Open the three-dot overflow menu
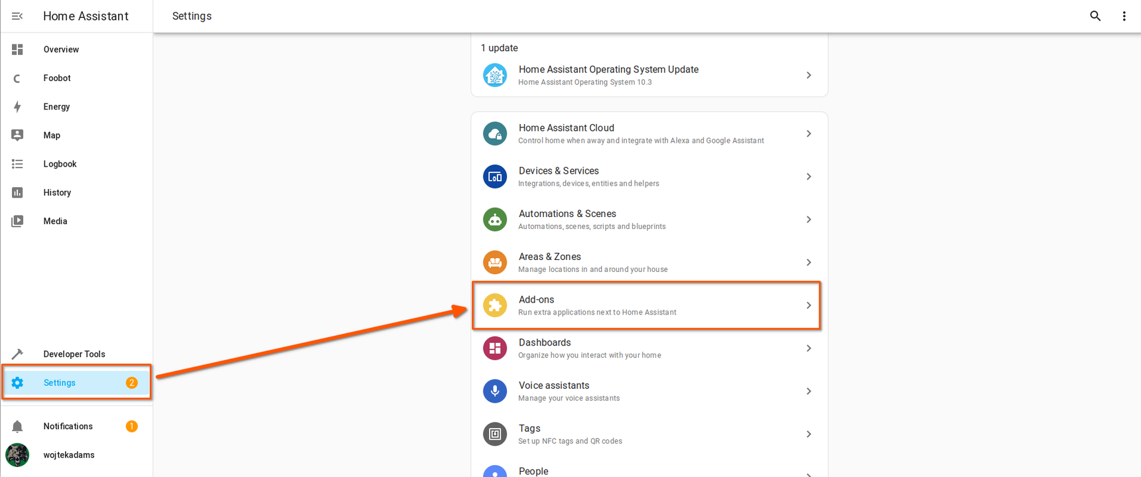Screen dimensions: 1141x477 coord(1124,16)
